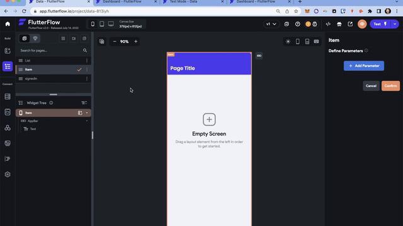403x226 pixels.
Task: Open the API calls sidebar icon
Action: [x=8, y=112]
